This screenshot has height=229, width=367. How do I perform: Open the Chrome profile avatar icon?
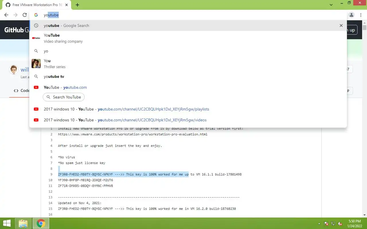click(352, 15)
